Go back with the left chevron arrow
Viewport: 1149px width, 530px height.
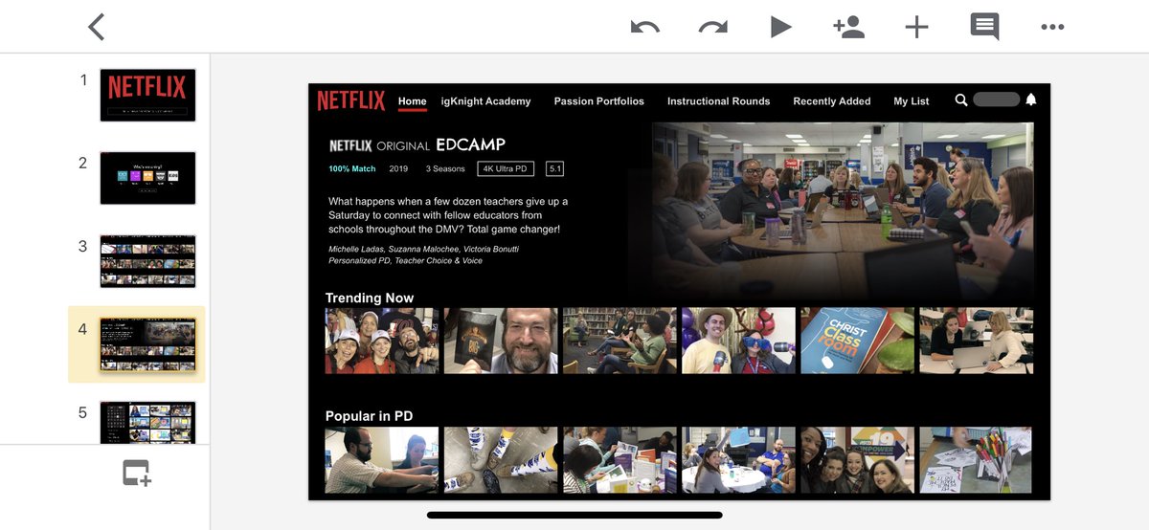[x=96, y=27]
